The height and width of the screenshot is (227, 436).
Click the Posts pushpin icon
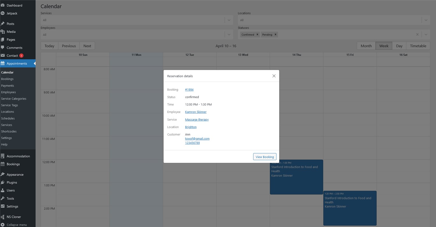coord(3,24)
